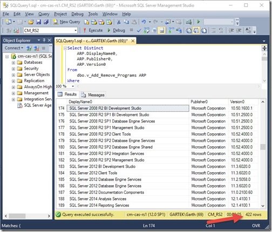Close the Object Explorer panel
The image size is (272, 232).
tap(50, 40)
